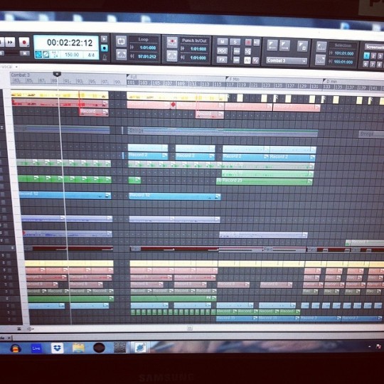The image size is (384, 384).
Task: Click the F Mn marker on the ruler
Action: pos(233,79)
